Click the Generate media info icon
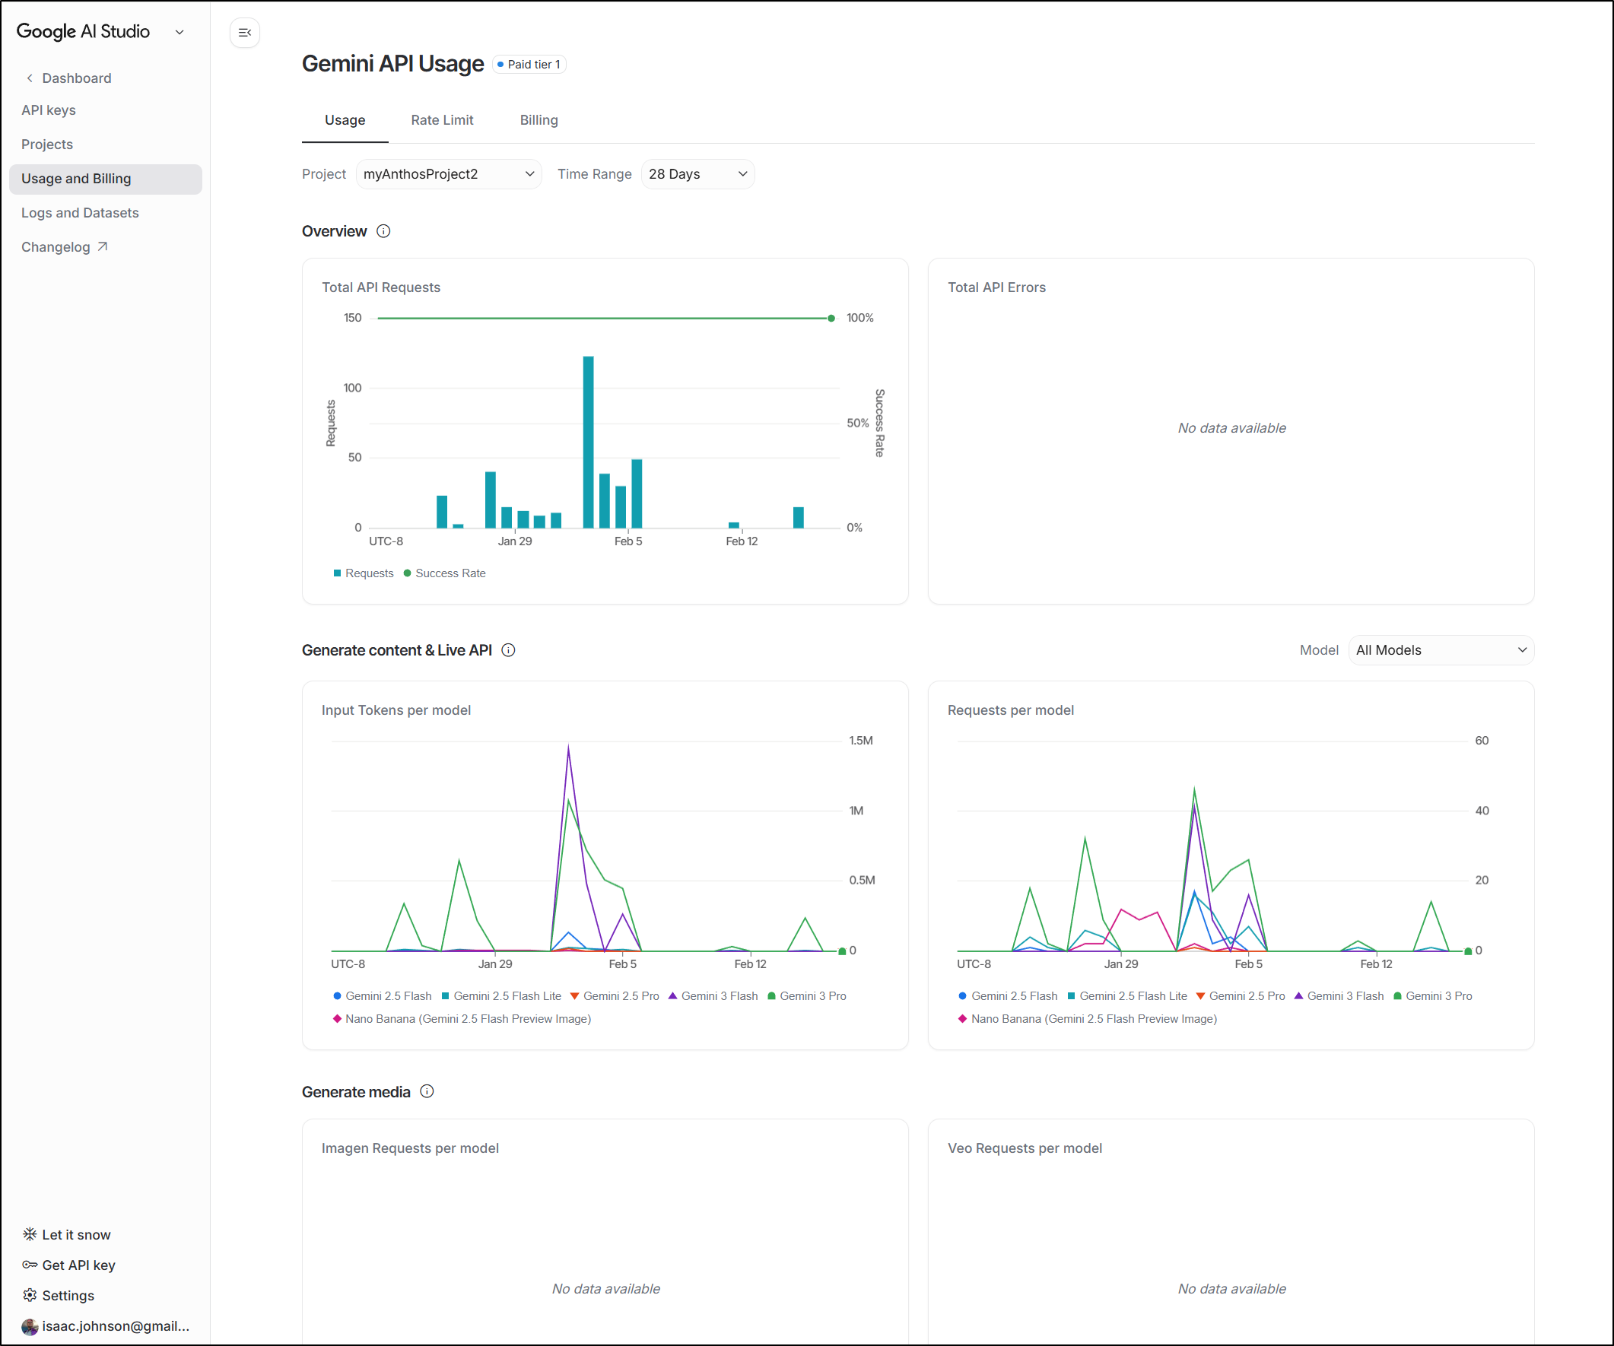This screenshot has width=1614, height=1346. [x=427, y=1092]
